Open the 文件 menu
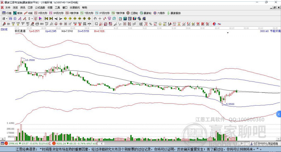 click(x=8, y=7)
